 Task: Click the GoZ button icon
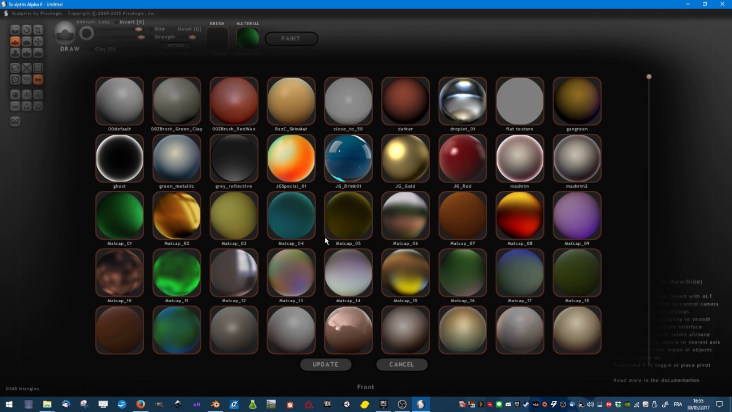(15, 121)
